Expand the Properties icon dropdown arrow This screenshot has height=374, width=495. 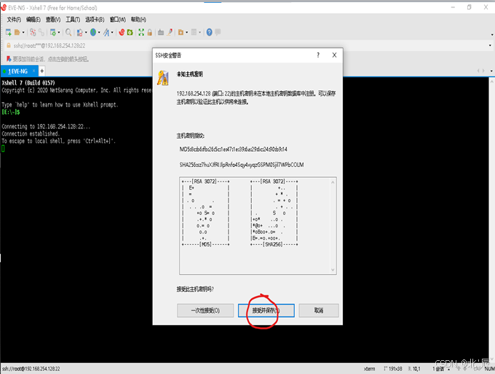(x=59, y=33)
